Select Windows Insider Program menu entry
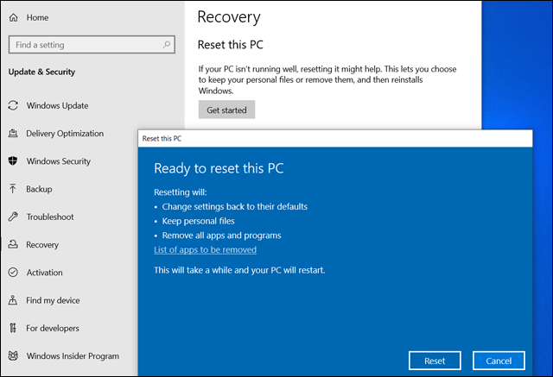The height and width of the screenshot is (377, 553). coord(73,356)
